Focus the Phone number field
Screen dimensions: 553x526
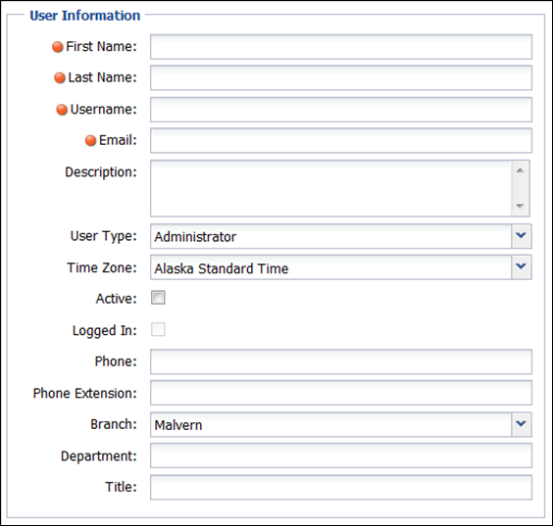point(341,361)
